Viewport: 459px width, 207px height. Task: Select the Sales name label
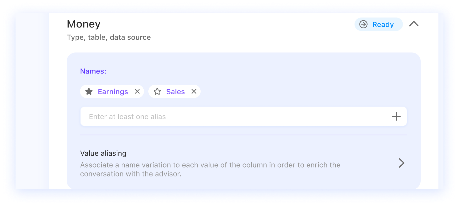(175, 92)
